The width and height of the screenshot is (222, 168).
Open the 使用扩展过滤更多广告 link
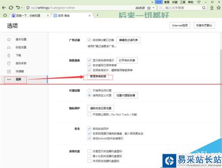[102, 46]
